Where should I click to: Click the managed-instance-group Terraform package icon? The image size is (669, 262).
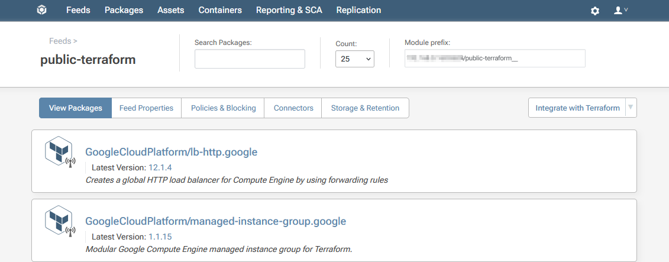click(x=60, y=221)
